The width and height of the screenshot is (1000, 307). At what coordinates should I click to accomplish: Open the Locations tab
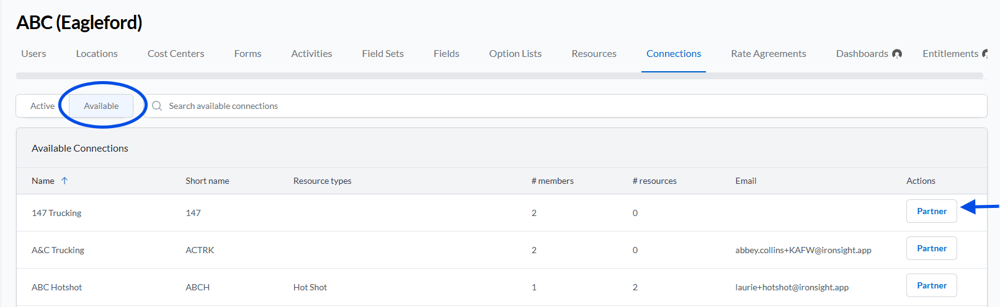point(97,54)
